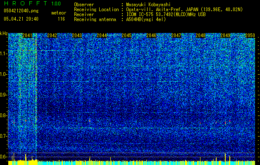The height and width of the screenshot is (165, 260).
Task: Click the tall yellow intensity spike under 2049
Action: coord(225,157)
